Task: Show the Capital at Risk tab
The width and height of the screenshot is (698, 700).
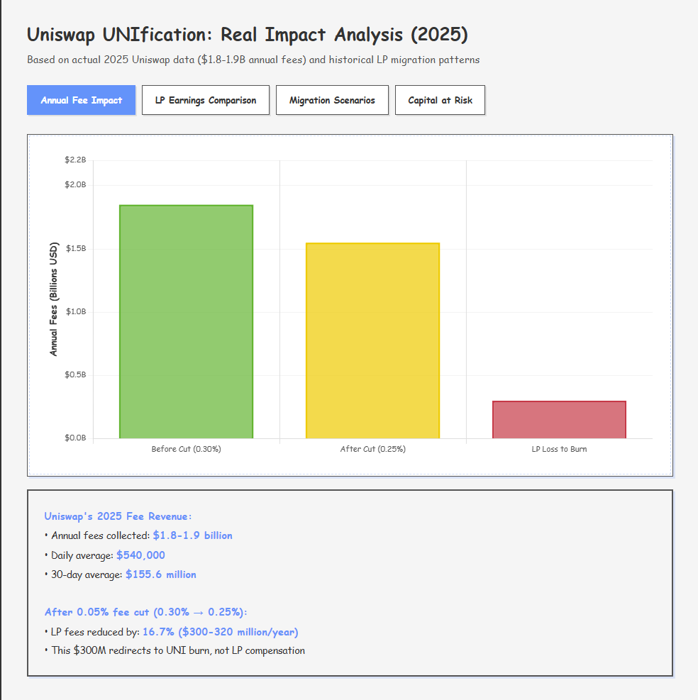Action: (440, 100)
